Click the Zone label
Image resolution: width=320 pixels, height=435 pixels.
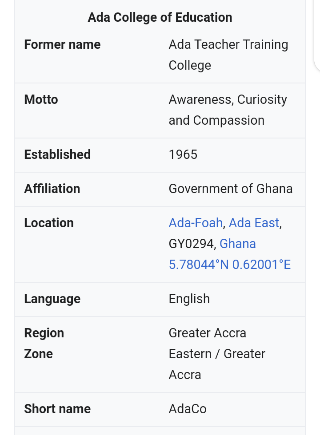38,354
